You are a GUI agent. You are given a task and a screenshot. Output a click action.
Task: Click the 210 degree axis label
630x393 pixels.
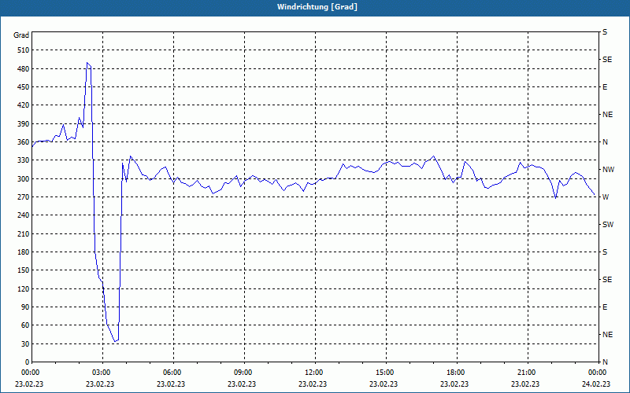pos(24,233)
